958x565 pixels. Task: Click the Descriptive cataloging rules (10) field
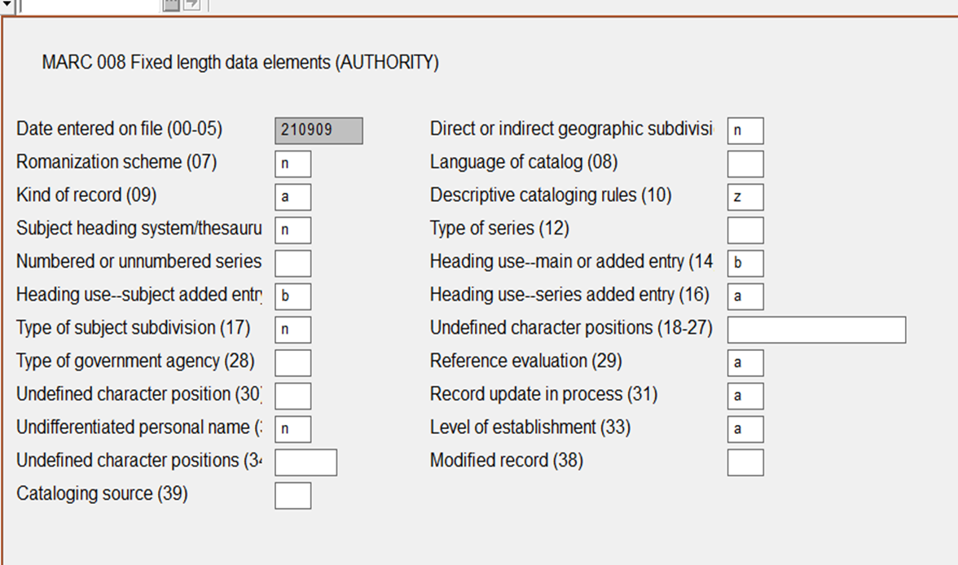745,197
